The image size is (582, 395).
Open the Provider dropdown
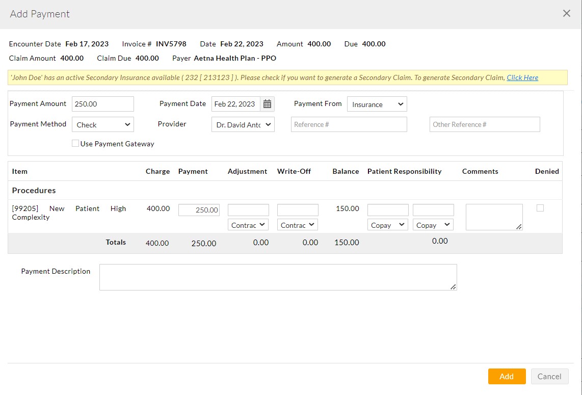(x=243, y=124)
